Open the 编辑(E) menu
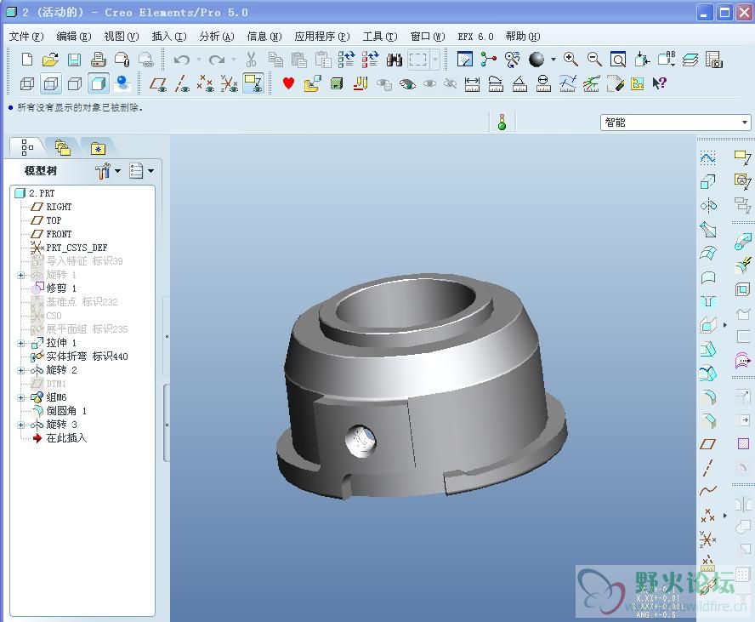Image resolution: width=755 pixels, height=622 pixels. pyautogui.click(x=74, y=37)
